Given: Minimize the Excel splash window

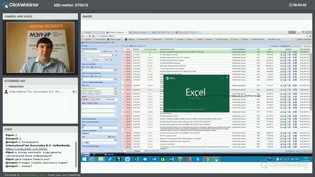Looking at the screenshot, I should [x=222, y=78].
